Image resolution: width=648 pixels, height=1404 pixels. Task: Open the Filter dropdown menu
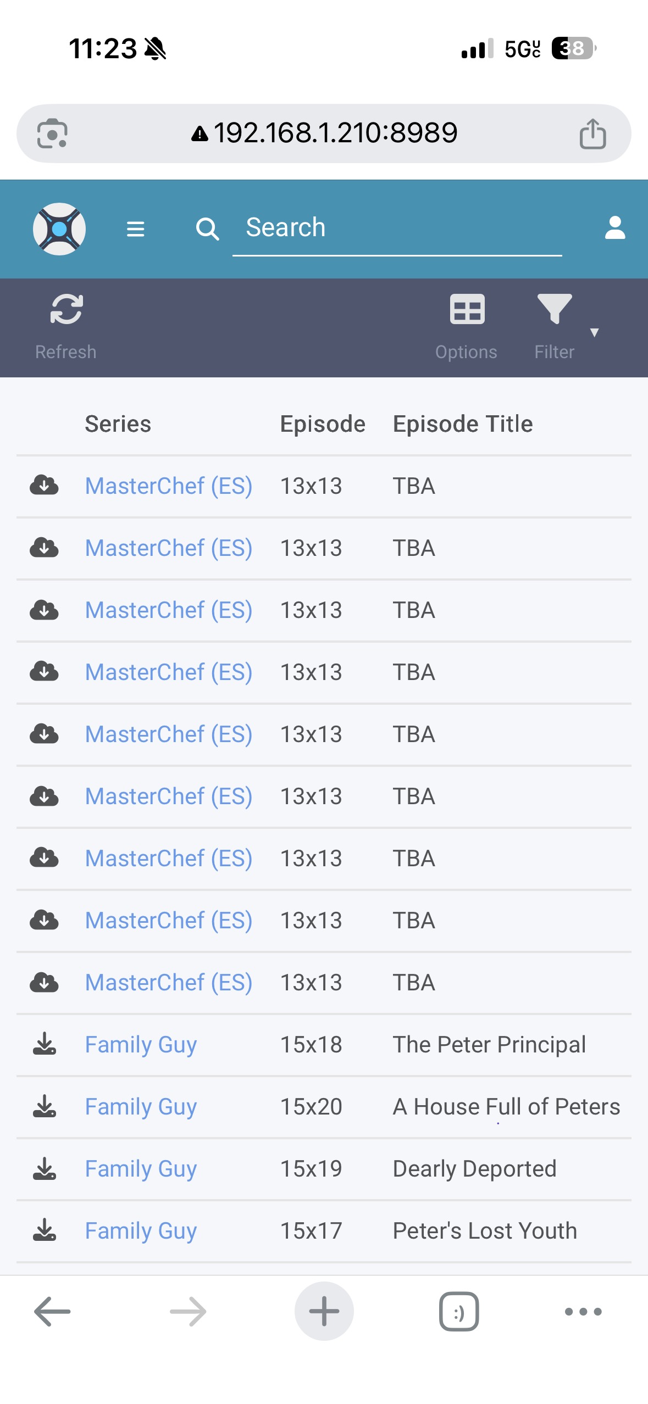click(x=555, y=325)
